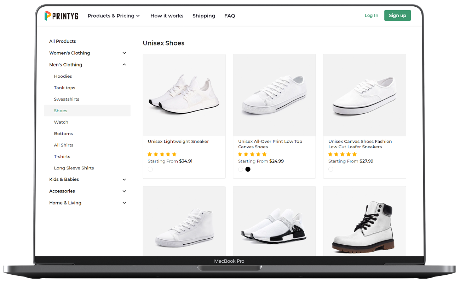Open Canvas Loafer Sneakers product image
The height and width of the screenshot is (286, 460).
pos(364,95)
